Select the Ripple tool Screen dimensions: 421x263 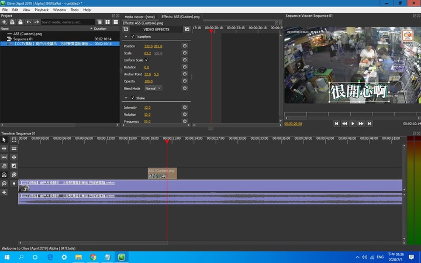click(4, 148)
